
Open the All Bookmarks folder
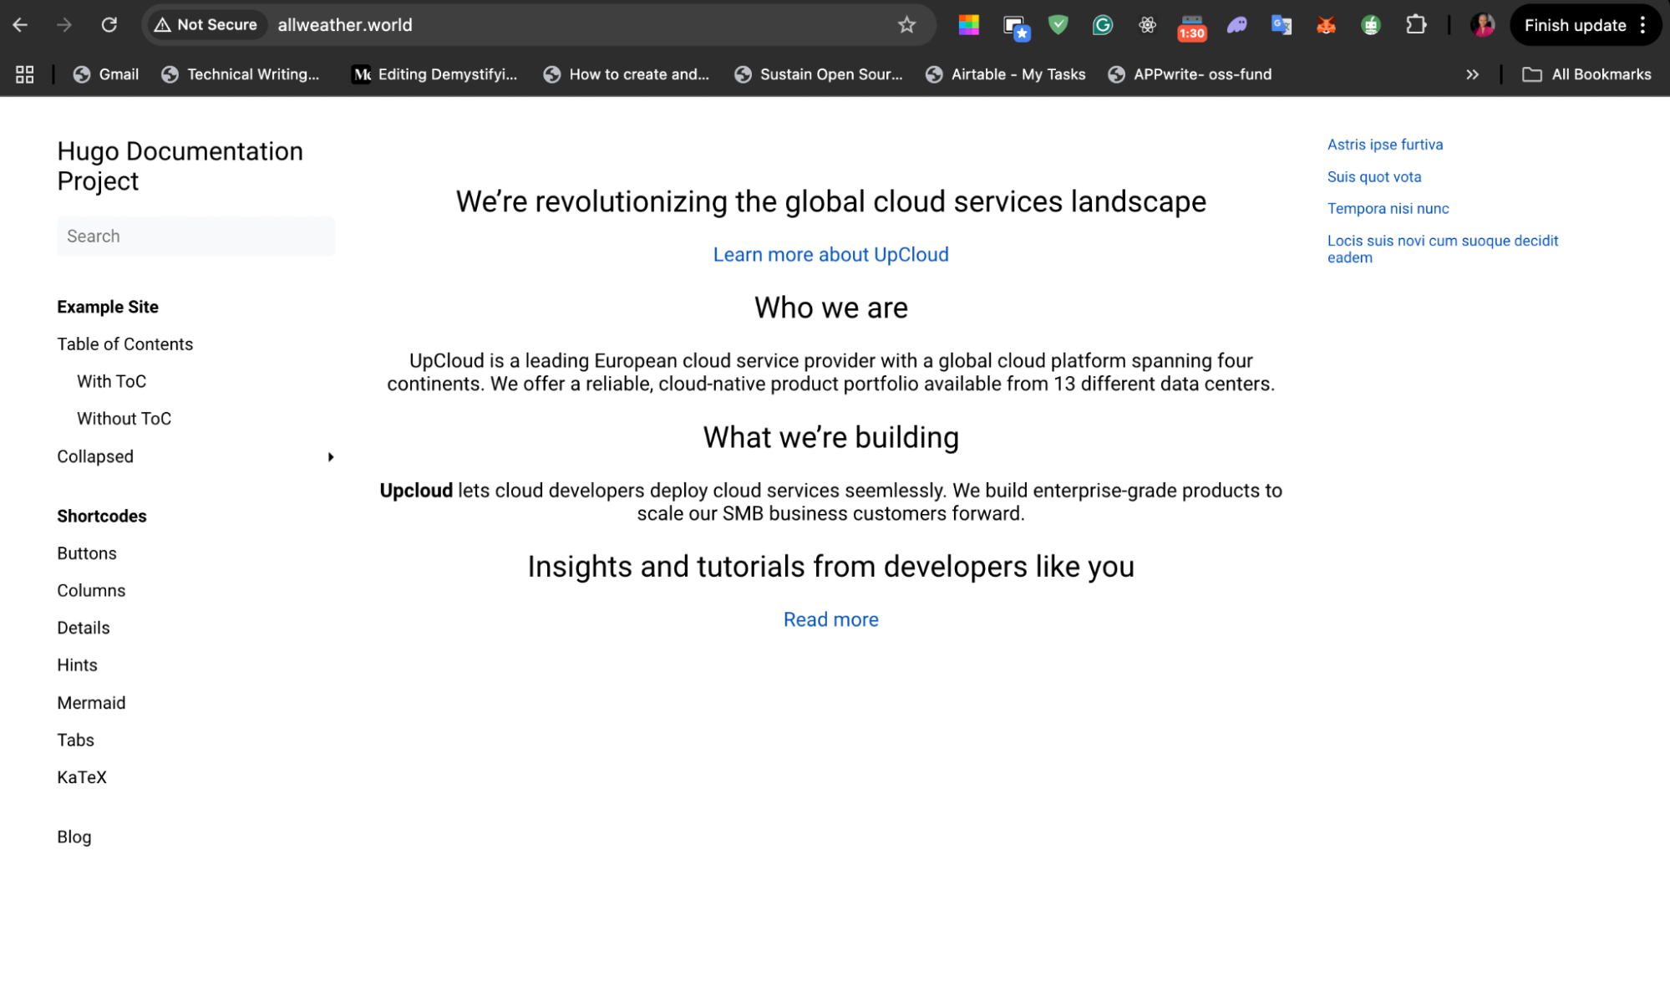click(1586, 74)
